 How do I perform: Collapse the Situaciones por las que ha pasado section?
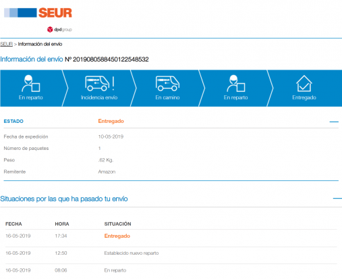[x=337, y=199]
